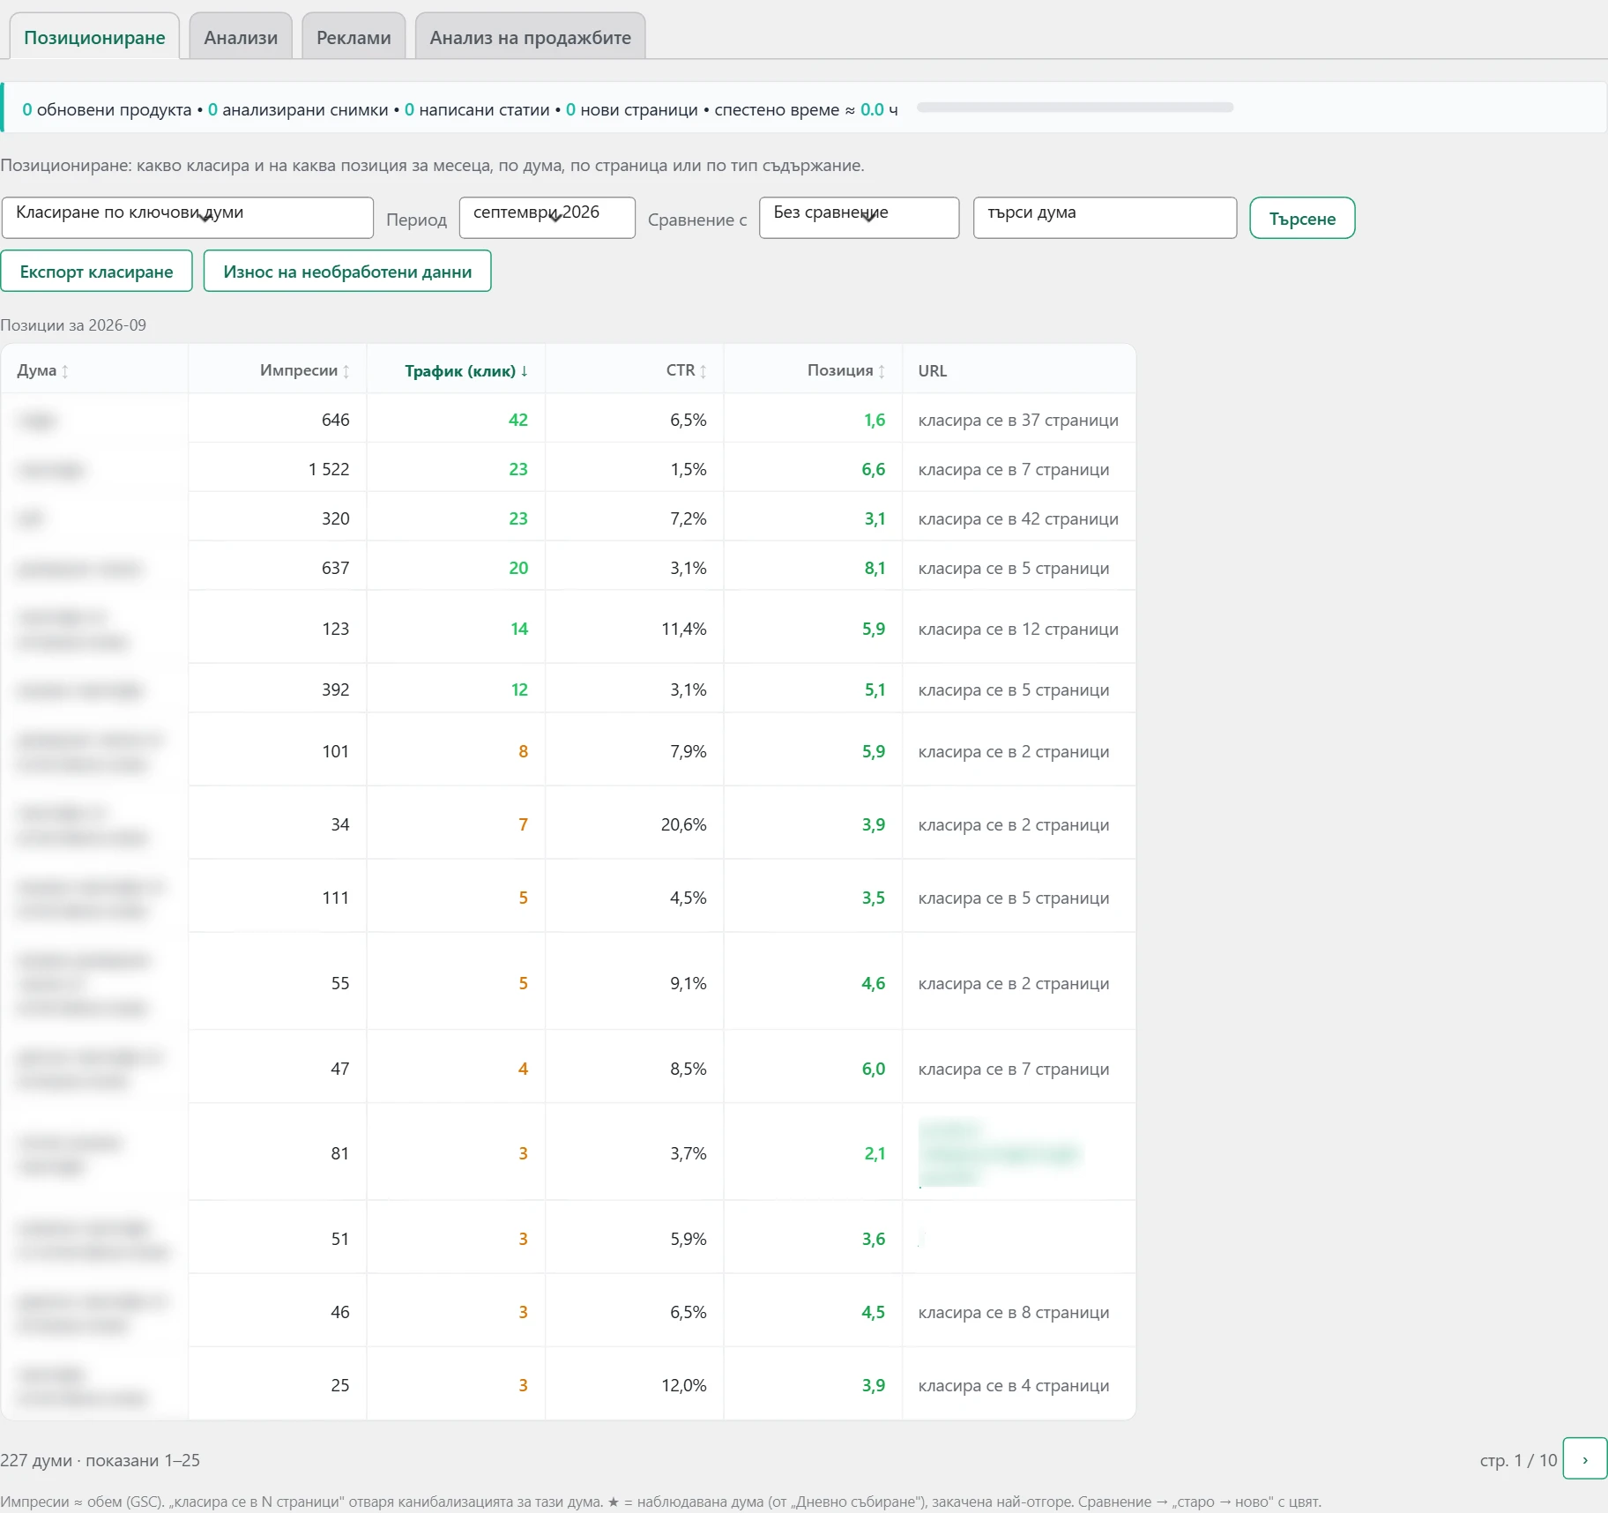The image size is (1608, 1513).
Task: Click CTR value 11,4%
Action: click(684, 629)
